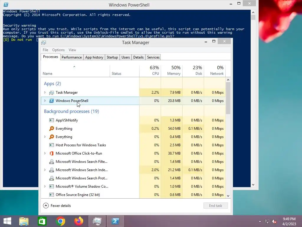Select the Processes tab

50,57
